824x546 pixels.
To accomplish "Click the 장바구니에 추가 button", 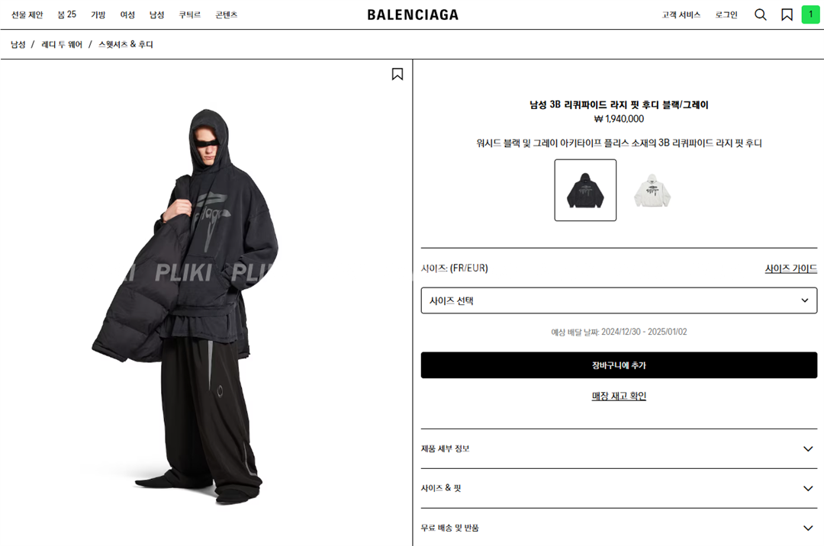I will coord(619,365).
